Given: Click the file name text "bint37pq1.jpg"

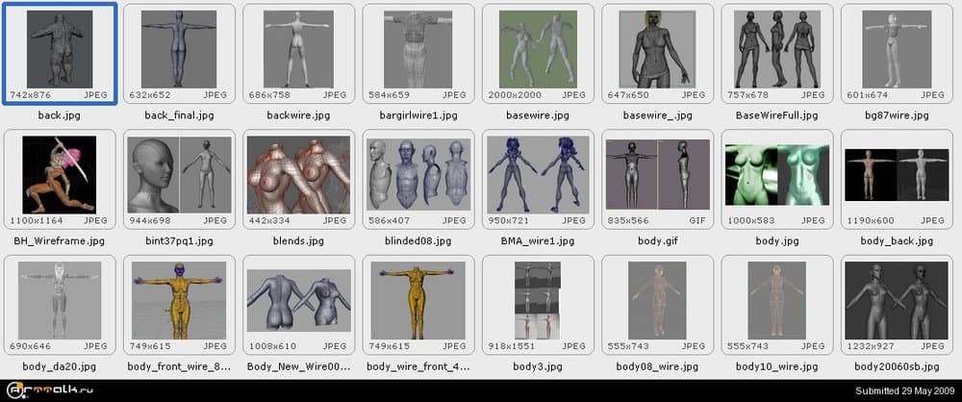Looking at the screenshot, I should pyautogui.click(x=179, y=241).
